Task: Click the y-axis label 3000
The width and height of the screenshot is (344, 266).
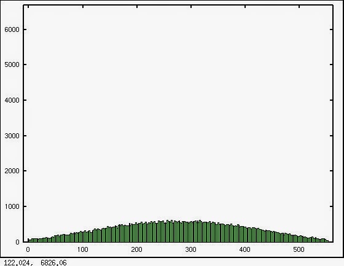Action: tap(12, 136)
